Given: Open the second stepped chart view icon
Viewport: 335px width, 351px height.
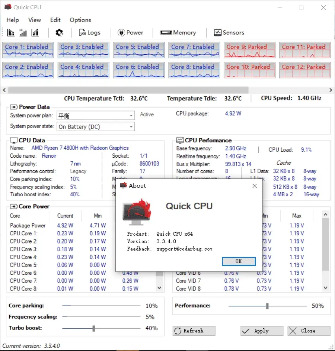Looking at the screenshot, I should [x=23, y=33].
